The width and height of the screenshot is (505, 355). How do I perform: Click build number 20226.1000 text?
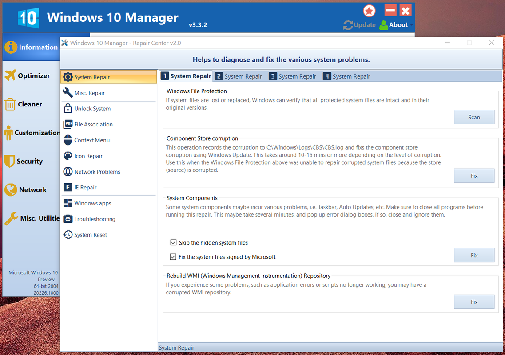pos(46,293)
